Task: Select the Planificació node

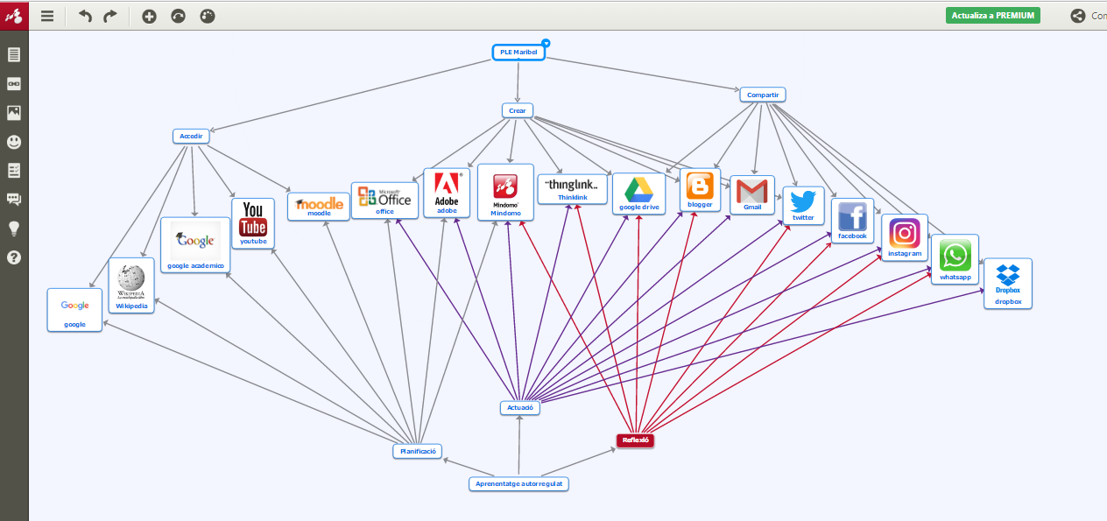Action: point(416,452)
